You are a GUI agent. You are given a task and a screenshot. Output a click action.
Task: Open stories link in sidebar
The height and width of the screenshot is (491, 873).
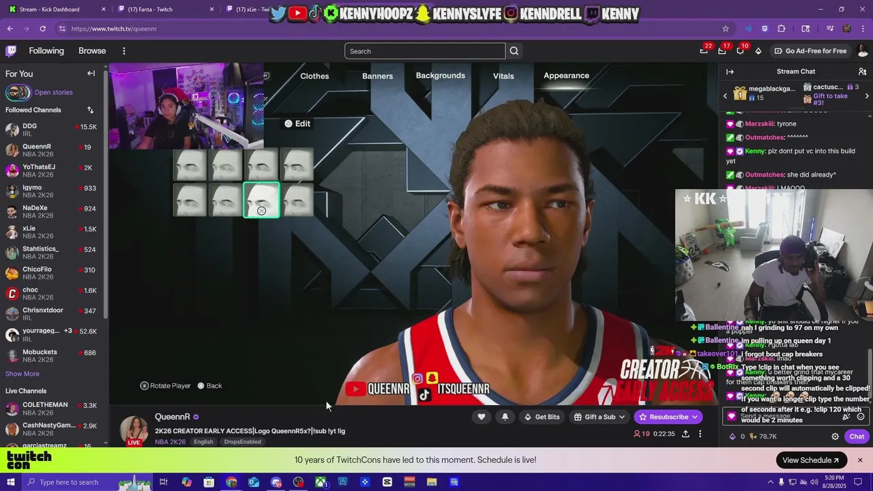(x=53, y=92)
